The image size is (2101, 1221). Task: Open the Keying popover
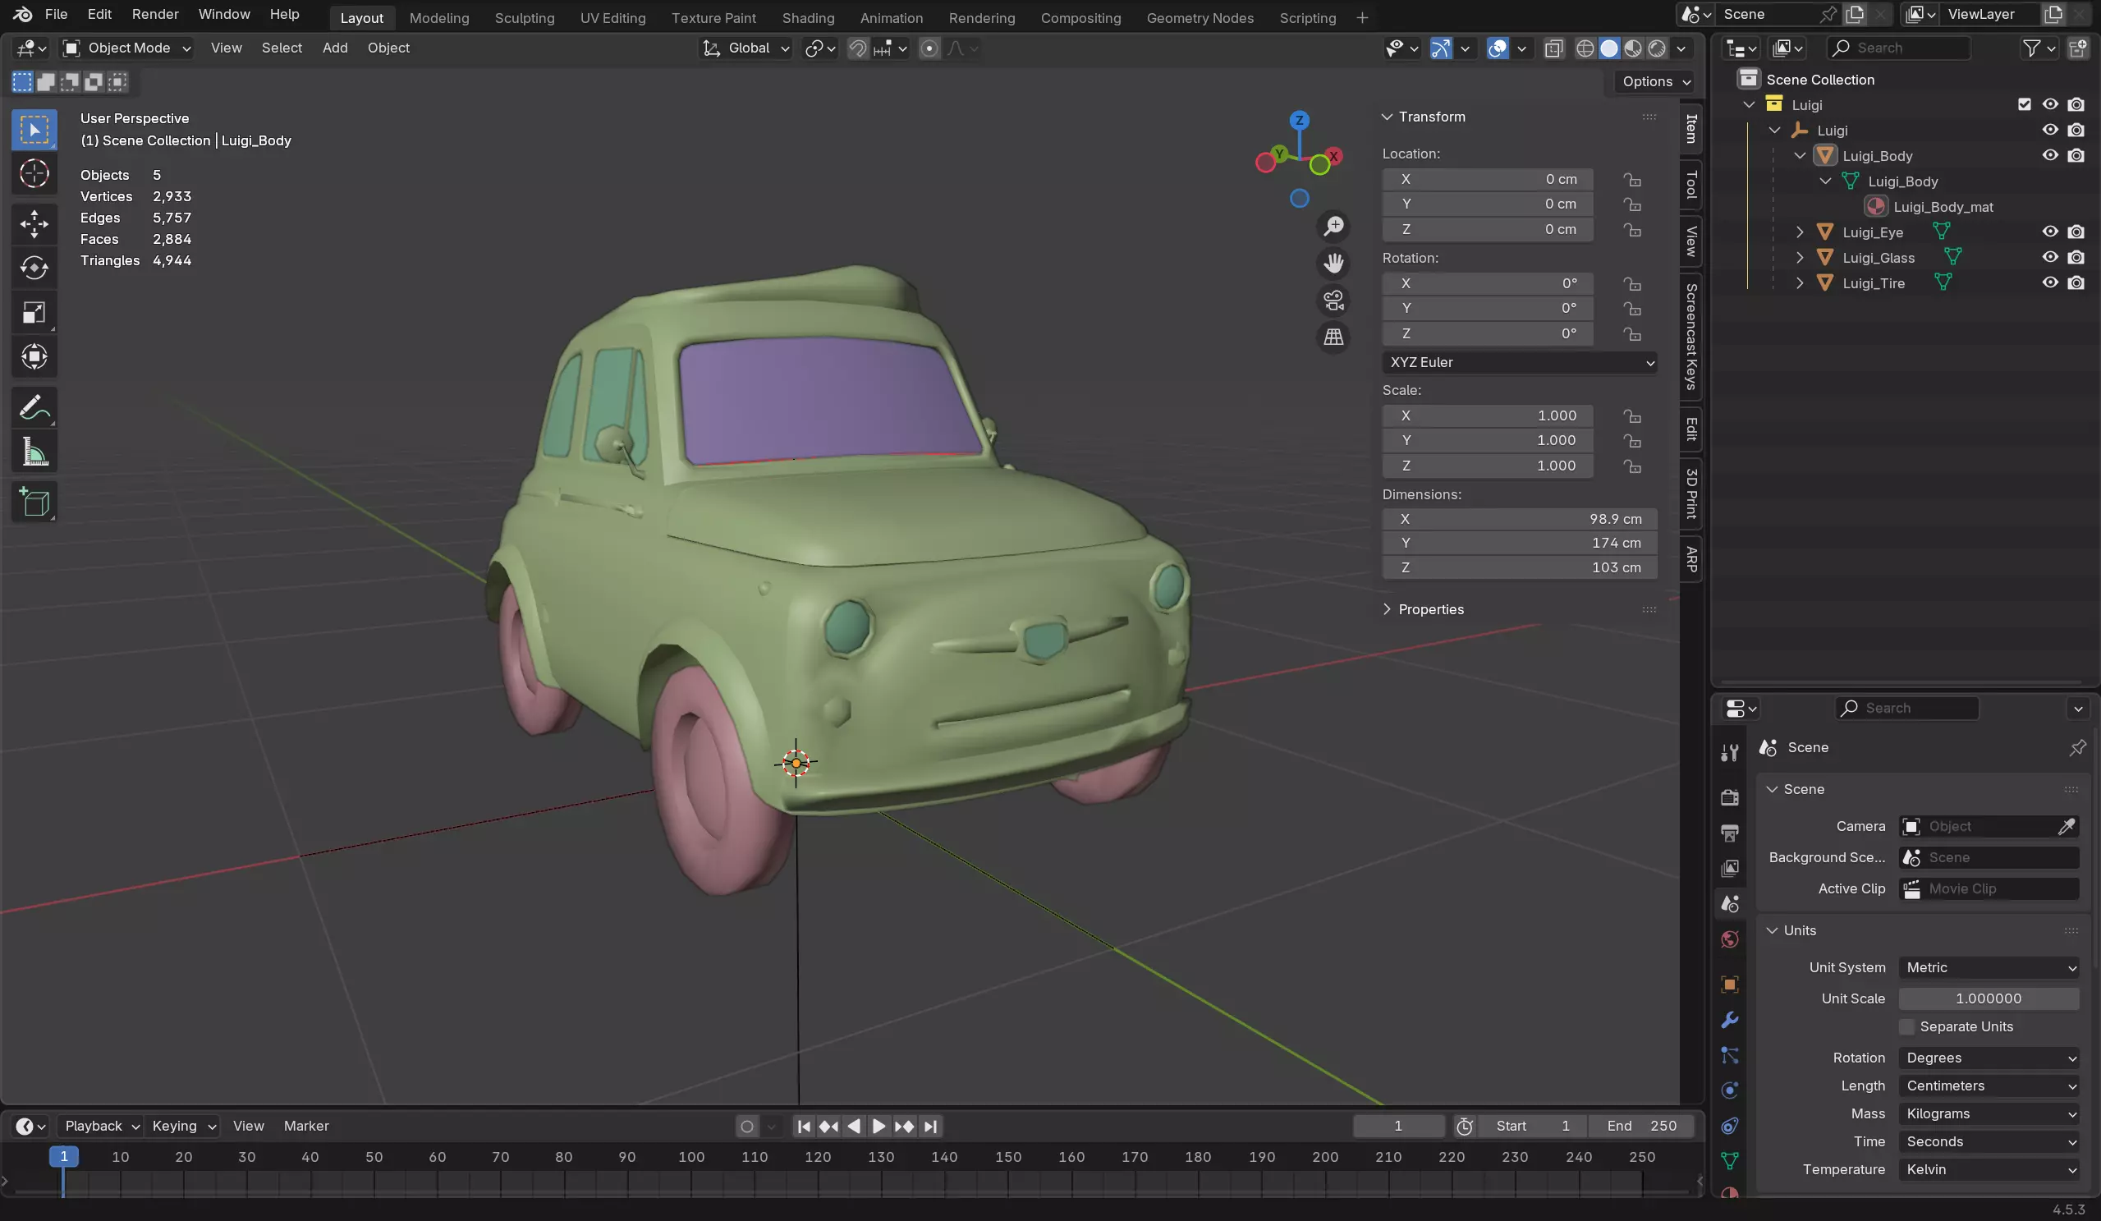pyautogui.click(x=183, y=1126)
